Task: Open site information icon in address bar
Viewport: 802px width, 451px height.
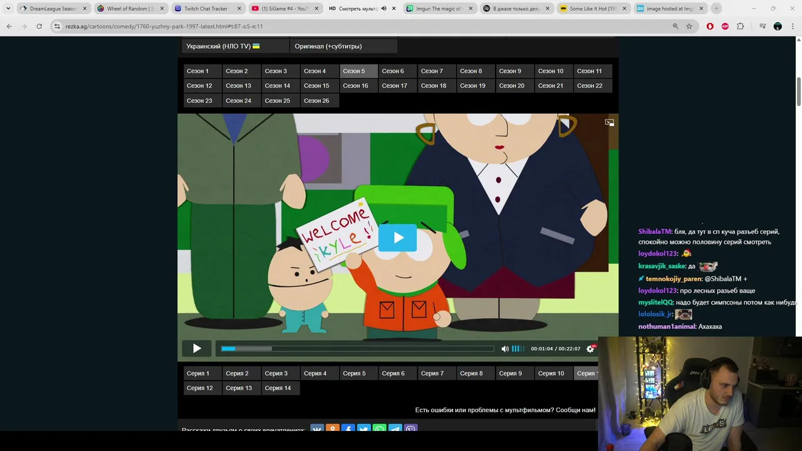Action: [57, 26]
